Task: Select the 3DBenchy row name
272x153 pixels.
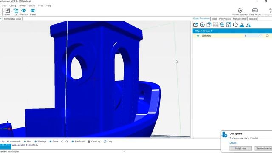Action: click(207, 36)
